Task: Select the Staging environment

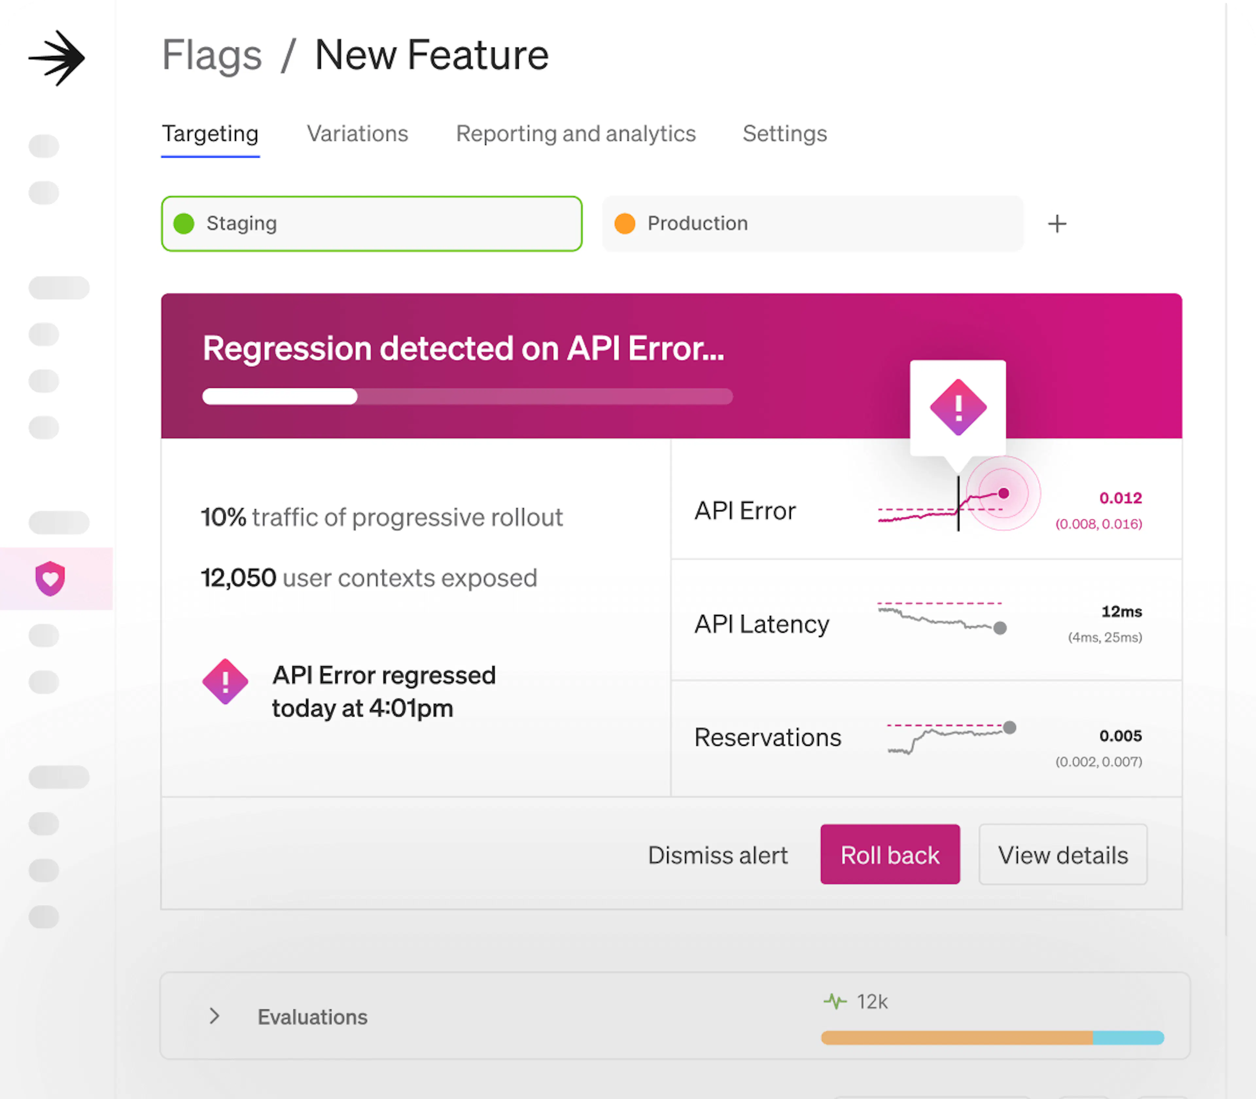Action: 371,224
